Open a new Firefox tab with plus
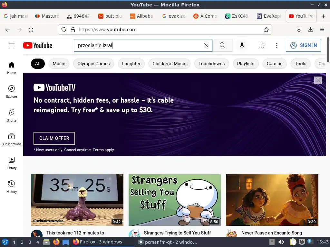 tap(323, 16)
